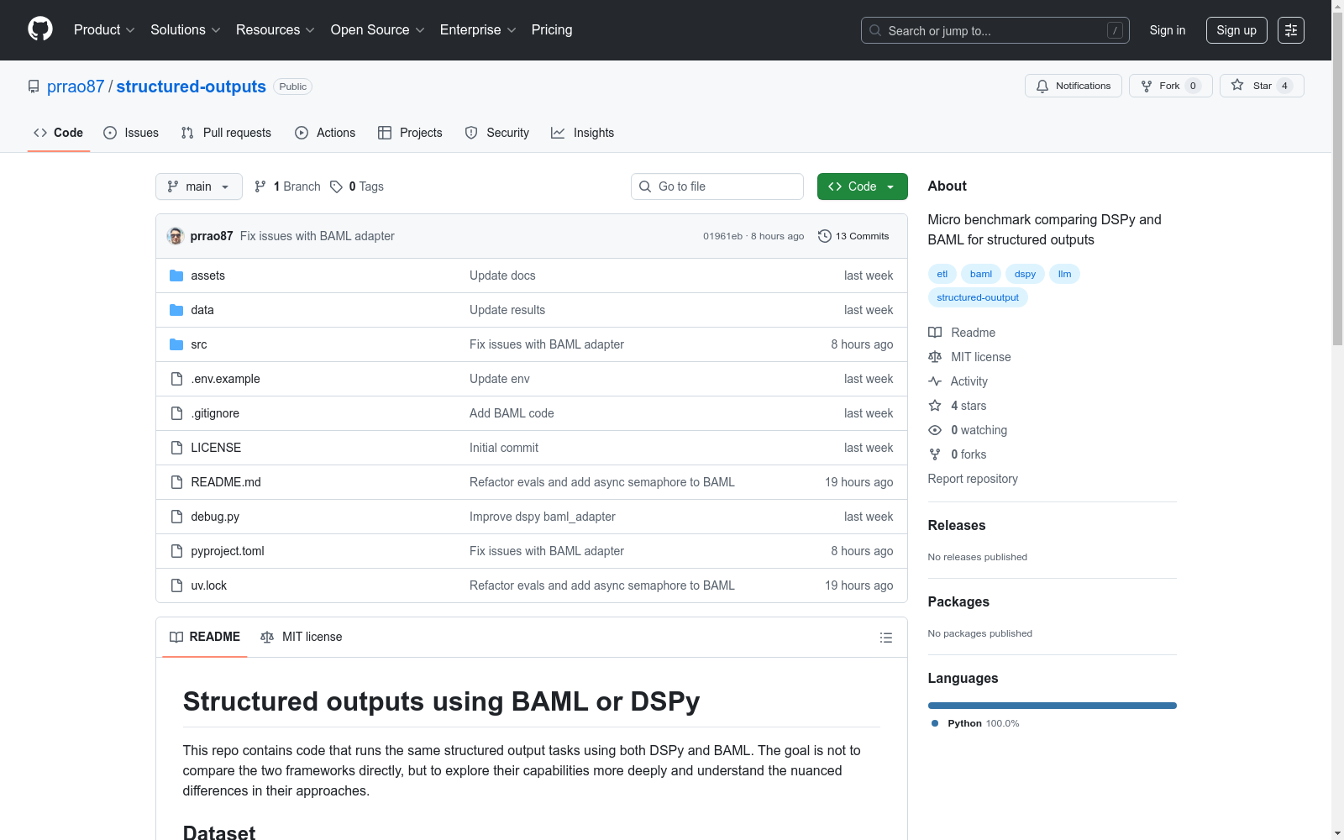Expand the Open Source menu
Image resolution: width=1344 pixels, height=840 pixels.
[377, 29]
